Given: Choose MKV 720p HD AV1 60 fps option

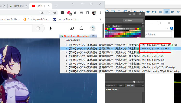Looking at the screenshot, I should [120, 71].
